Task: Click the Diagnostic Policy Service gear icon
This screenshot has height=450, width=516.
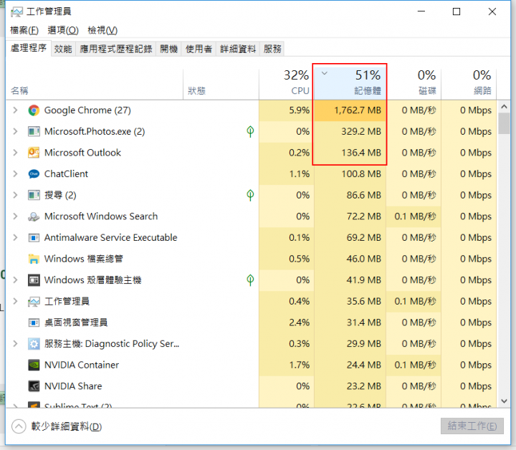Action: pos(34,344)
